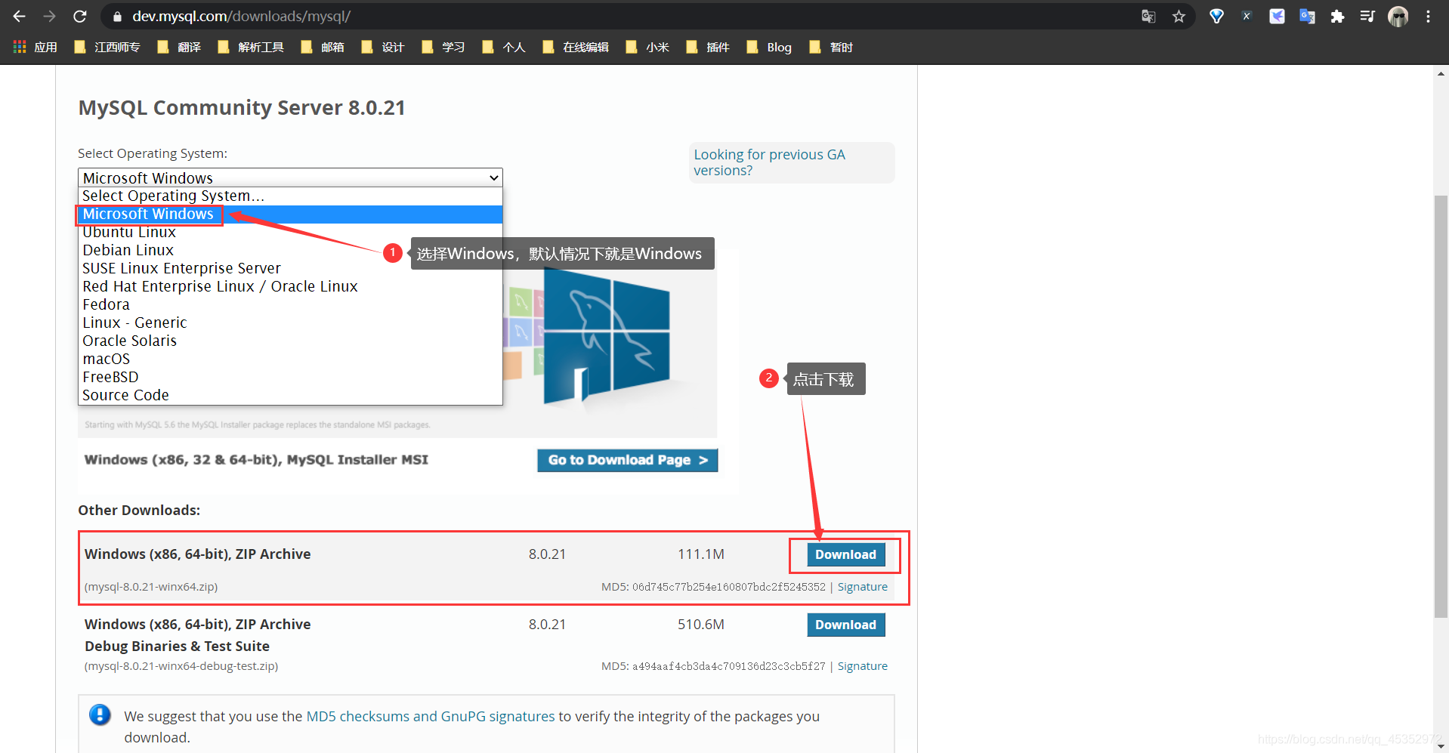This screenshot has height=753, width=1449.
Task: Click the browser back arrow
Action: click(x=19, y=16)
